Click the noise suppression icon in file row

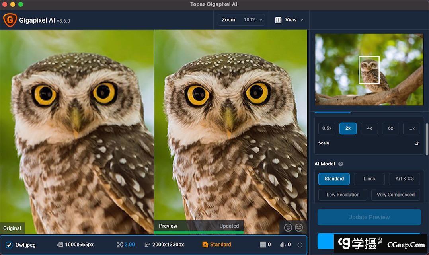263,245
